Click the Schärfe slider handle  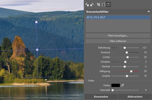click(127, 76)
